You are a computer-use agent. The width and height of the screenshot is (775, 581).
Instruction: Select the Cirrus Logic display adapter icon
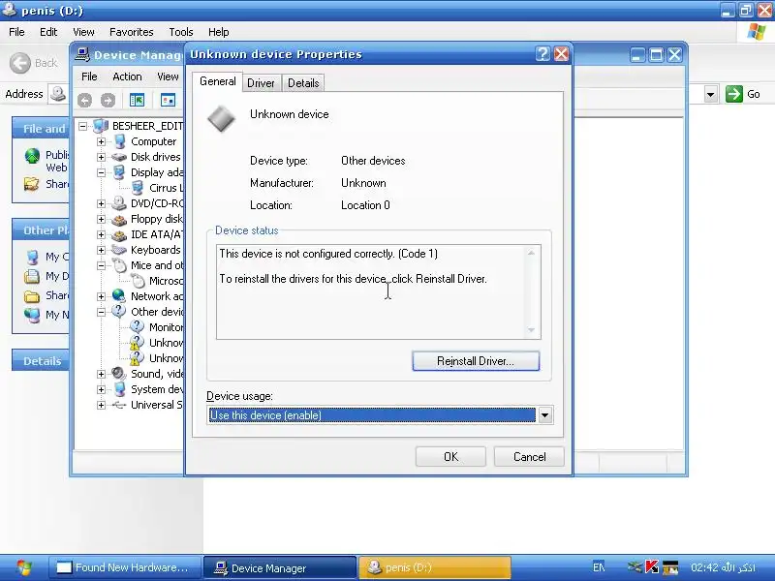point(138,188)
